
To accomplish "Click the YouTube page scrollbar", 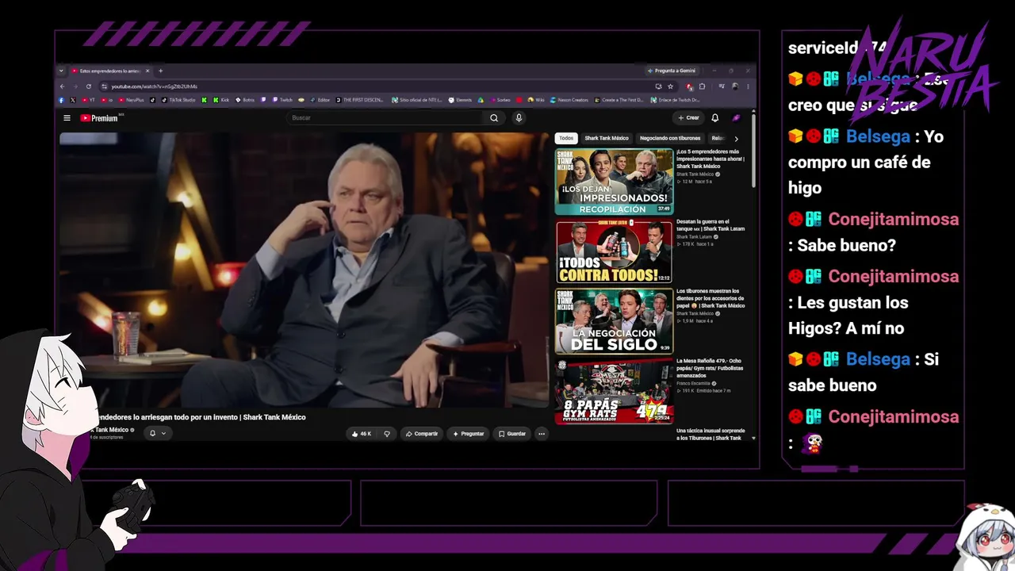I will [x=753, y=151].
